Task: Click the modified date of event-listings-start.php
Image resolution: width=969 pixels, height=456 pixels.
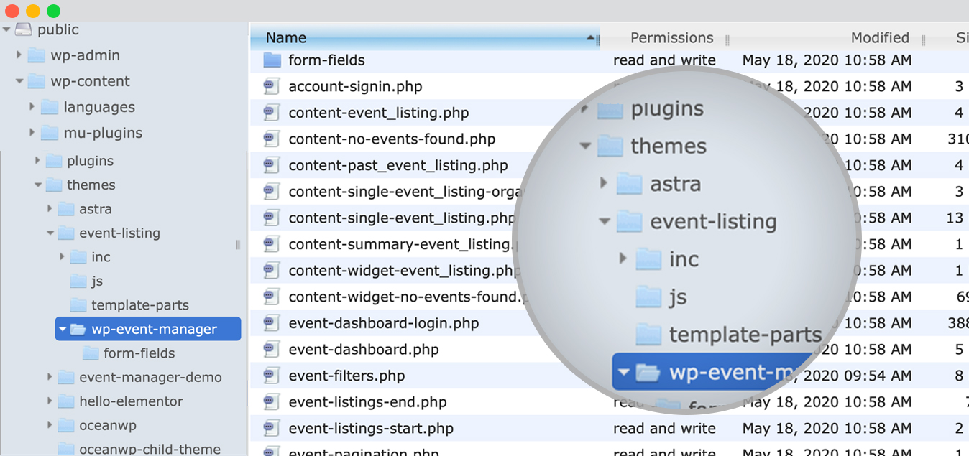Action: pyautogui.click(x=827, y=429)
